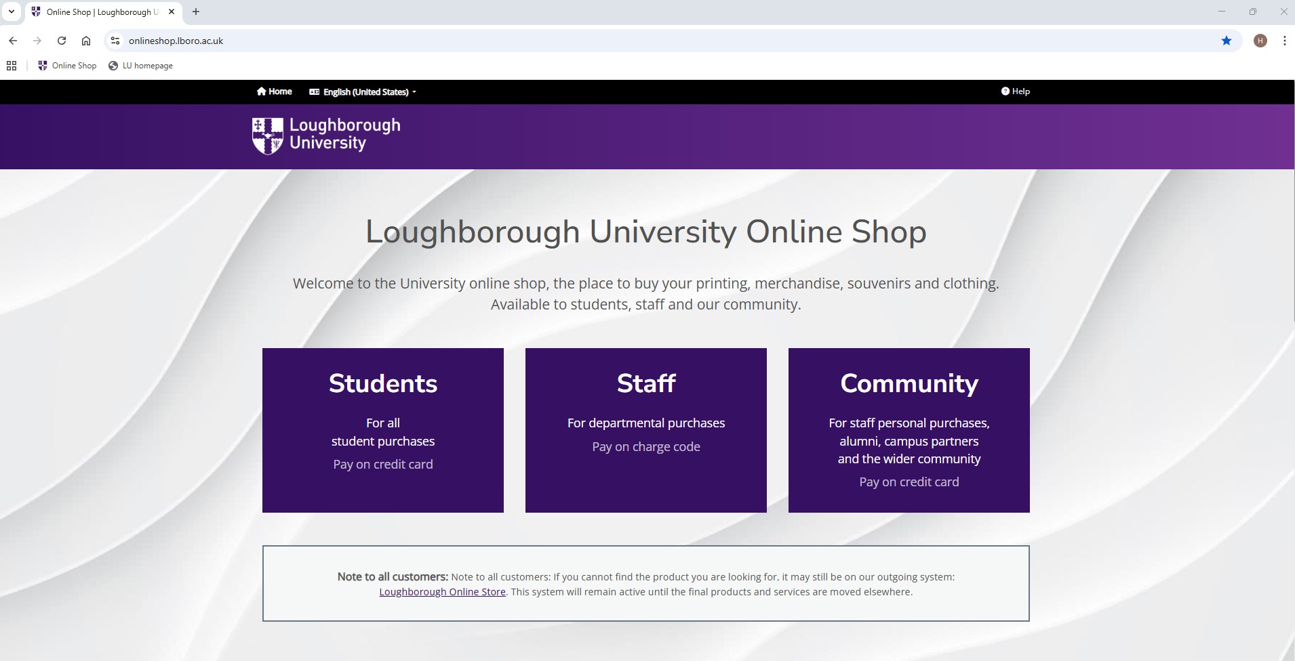1295x661 pixels.
Task: Click the Online Shop bookmark shield icon
Action: (x=43, y=65)
